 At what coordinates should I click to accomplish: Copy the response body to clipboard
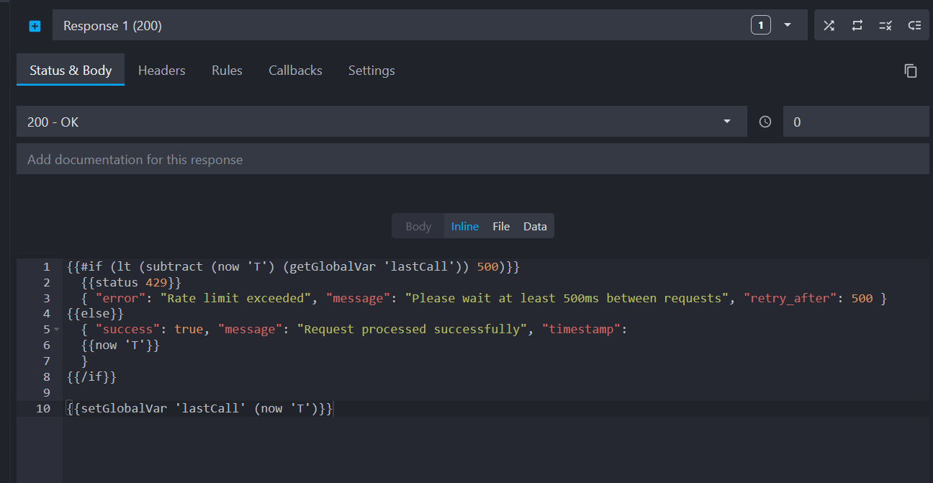click(911, 71)
